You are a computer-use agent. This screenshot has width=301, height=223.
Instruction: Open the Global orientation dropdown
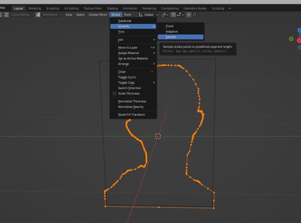pos(149,14)
